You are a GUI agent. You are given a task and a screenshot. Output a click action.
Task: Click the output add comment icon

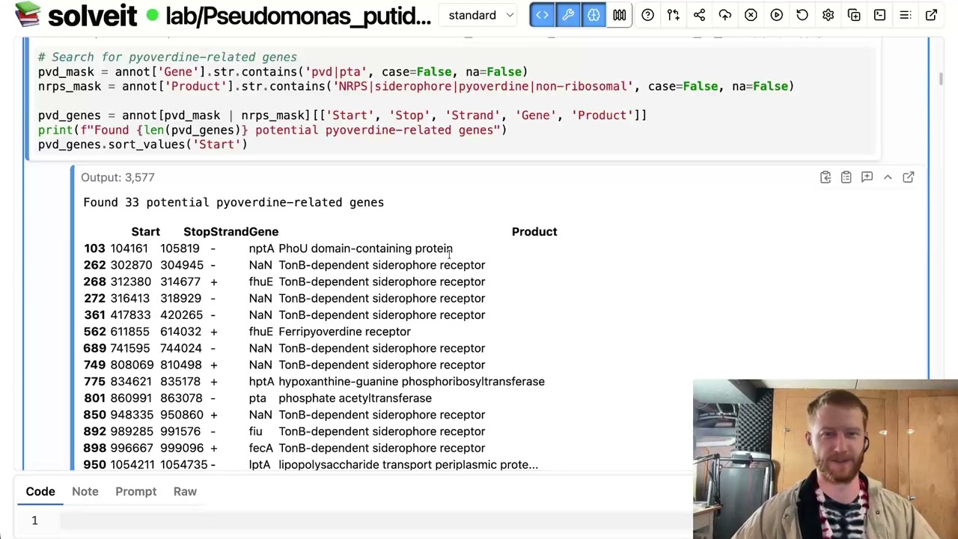coord(867,177)
